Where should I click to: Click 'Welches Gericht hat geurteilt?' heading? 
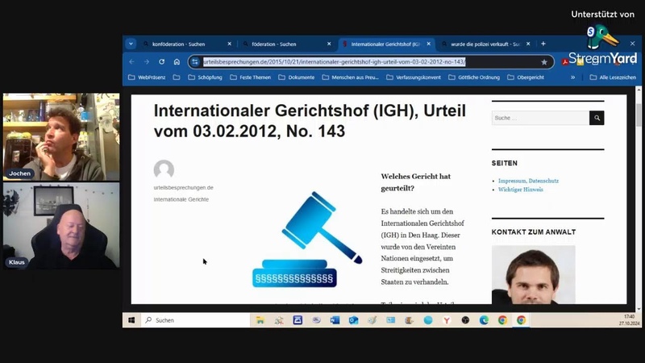(x=415, y=182)
